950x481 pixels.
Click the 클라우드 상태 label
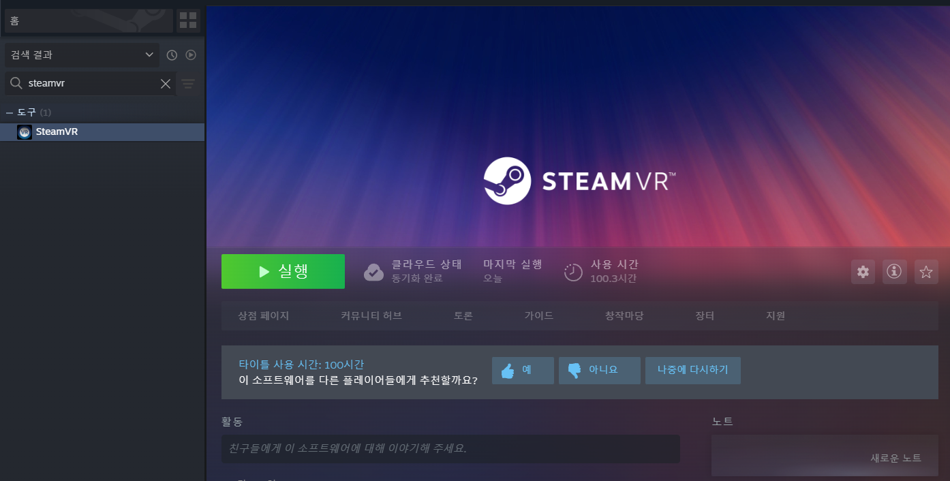[427, 264]
